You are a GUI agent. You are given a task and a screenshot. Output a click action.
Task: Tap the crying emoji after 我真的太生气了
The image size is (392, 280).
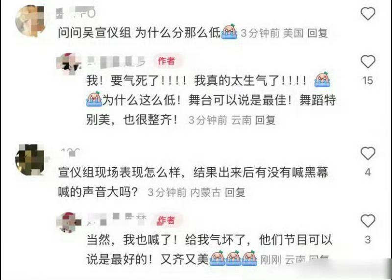click(322, 79)
